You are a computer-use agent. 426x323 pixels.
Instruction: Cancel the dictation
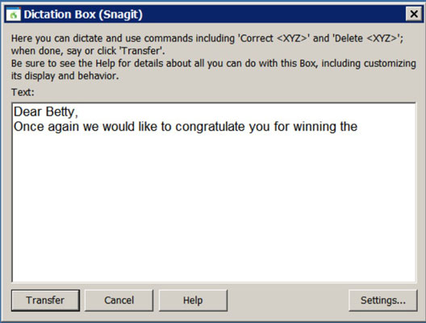click(119, 300)
